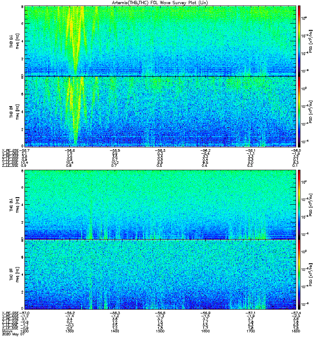
Task: Click the '1400' time tick label
Action: (x=115, y=331)
